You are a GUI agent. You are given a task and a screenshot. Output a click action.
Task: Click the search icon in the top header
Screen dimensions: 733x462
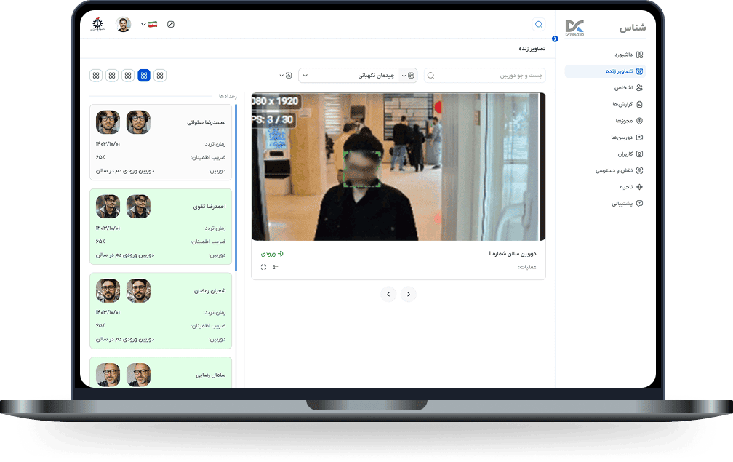tap(538, 24)
